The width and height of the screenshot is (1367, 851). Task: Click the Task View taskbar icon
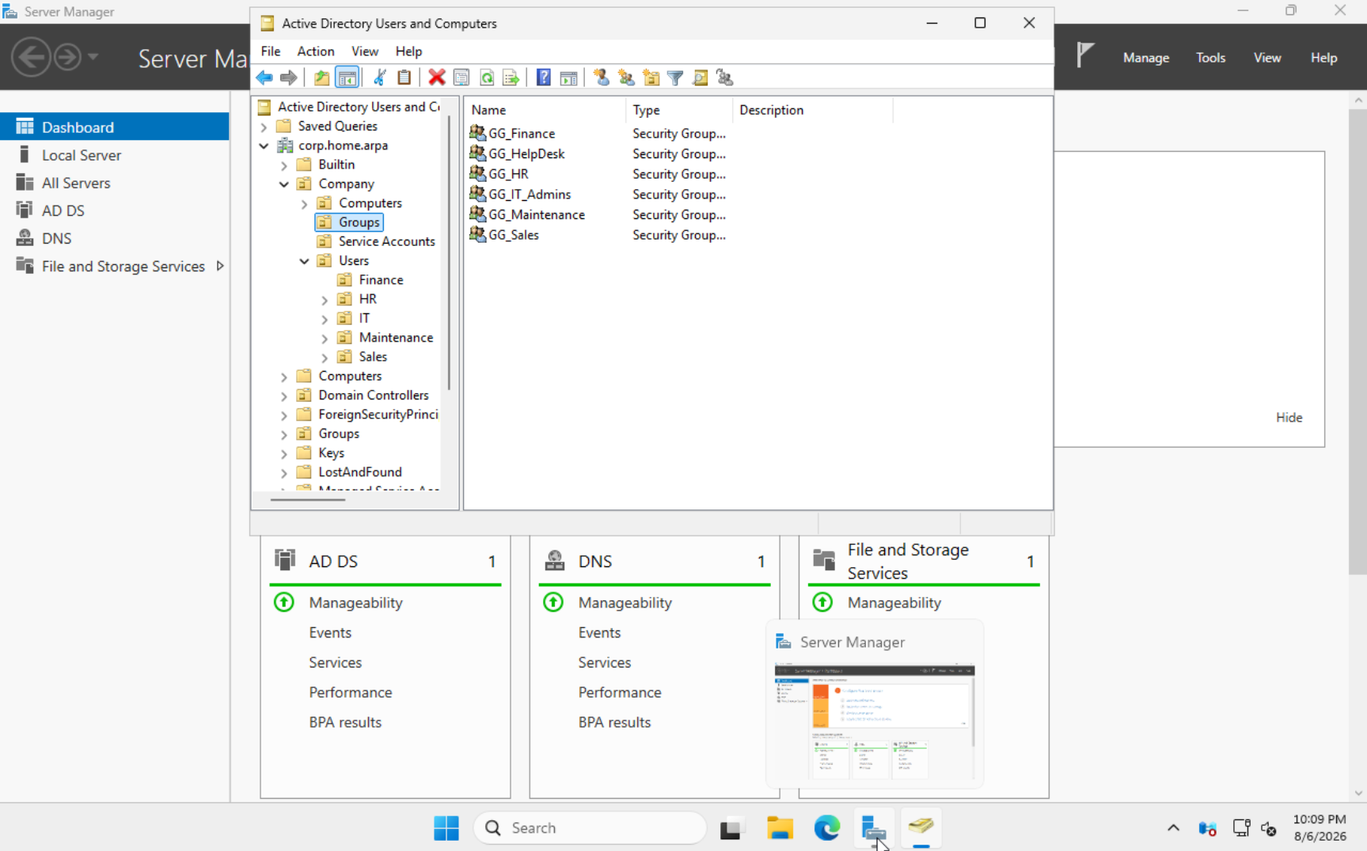(731, 827)
